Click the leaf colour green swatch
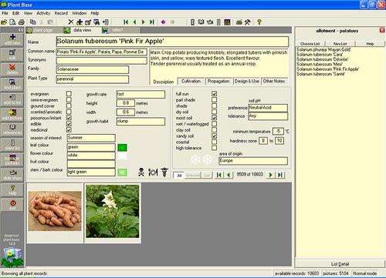The image size is (386, 278). [122, 147]
